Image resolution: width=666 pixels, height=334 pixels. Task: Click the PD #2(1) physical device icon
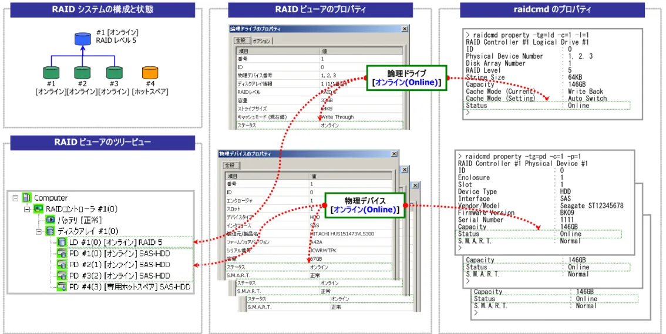pyautogui.click(x=62, y=264)
